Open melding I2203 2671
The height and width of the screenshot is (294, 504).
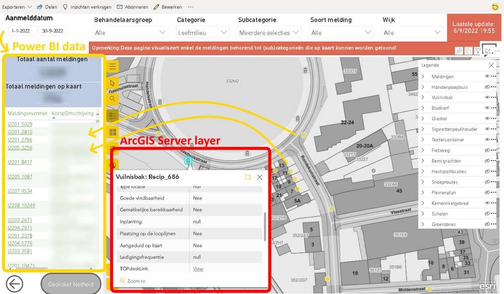(20, 220)
